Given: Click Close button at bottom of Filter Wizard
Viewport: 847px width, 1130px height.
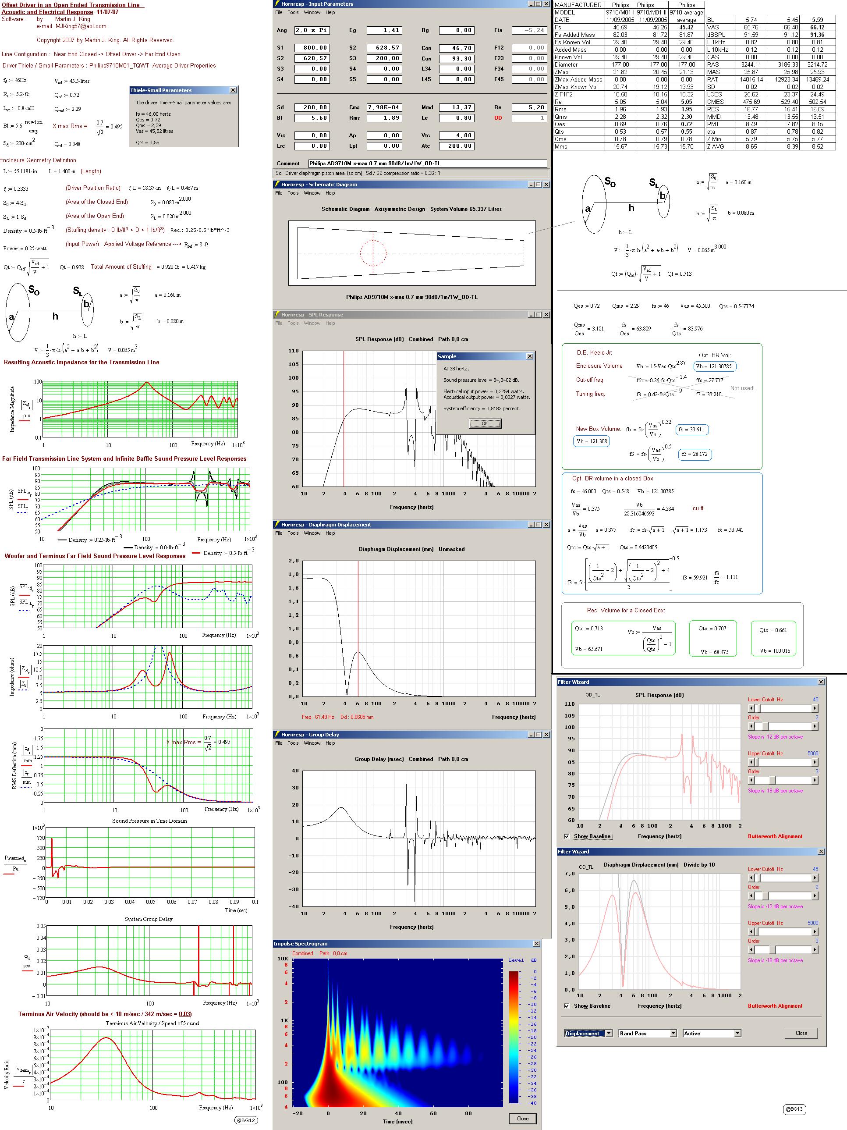Looking at the screenshot, I should pos(801,1033).
